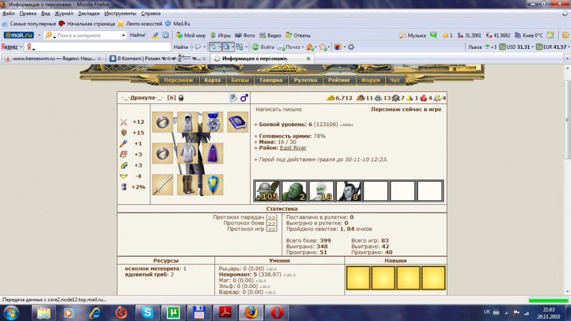Click the Yandex bar settings gear icon
Image resolution: width=571 pixels, height=321 pixels.
(x=351, y=47)
